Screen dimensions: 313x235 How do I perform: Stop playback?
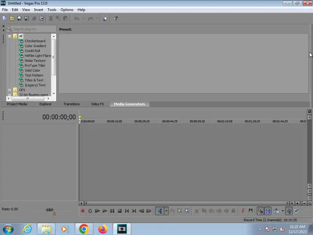click(120, 211)
